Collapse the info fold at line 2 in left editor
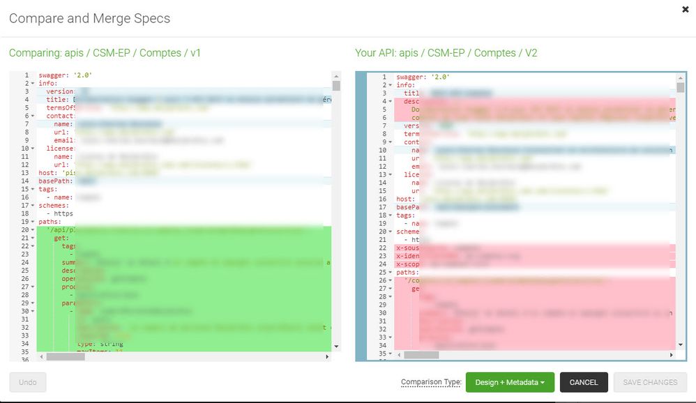 pos(33,84)
